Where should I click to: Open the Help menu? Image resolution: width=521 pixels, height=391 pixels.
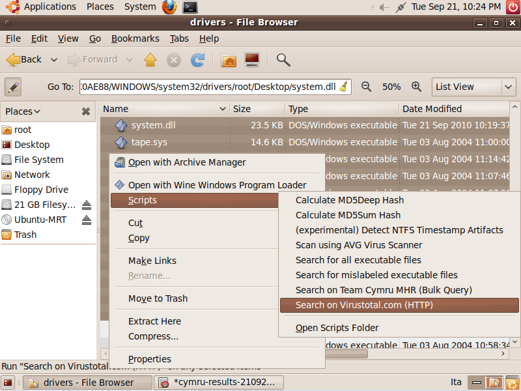[209, 38]
